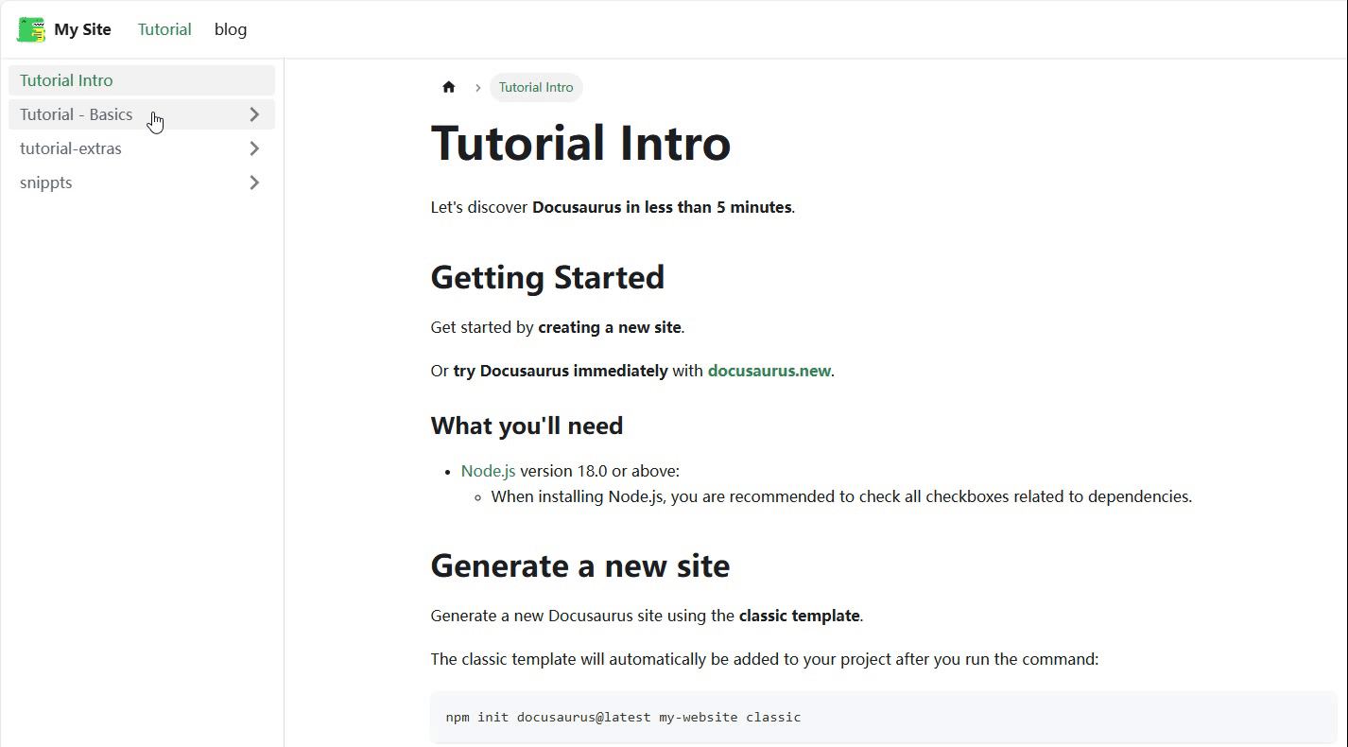Image resolution: width=1348 pixels, height=747 pixels.
Task: Open the blog navbar item
Action: click(x=231, y=29)
